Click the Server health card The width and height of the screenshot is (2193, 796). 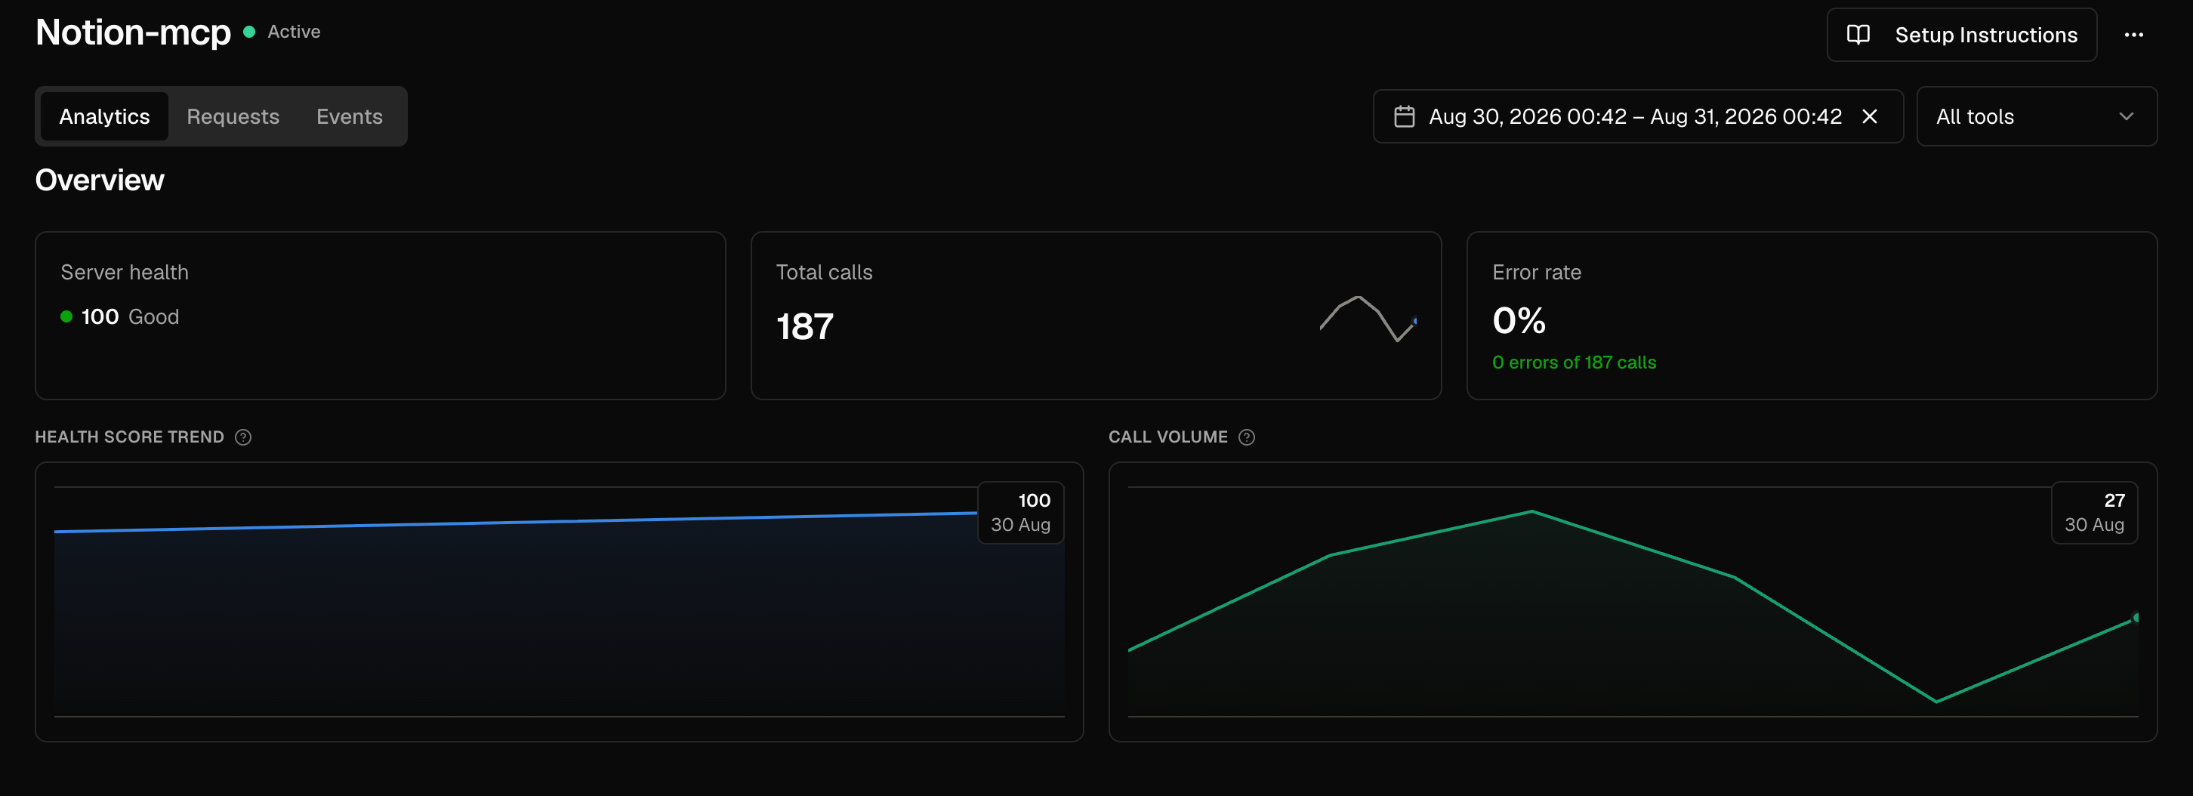[x=380, y=316]
